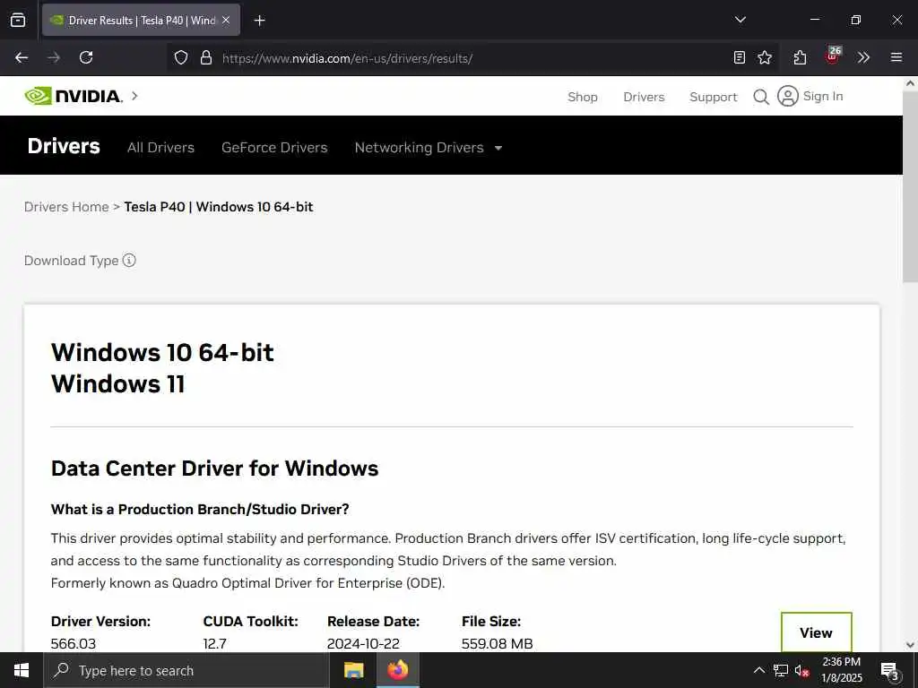Expand the list all tabs chevron
The width and height of the screenshot is (918, 688).
tap(740, 20)
